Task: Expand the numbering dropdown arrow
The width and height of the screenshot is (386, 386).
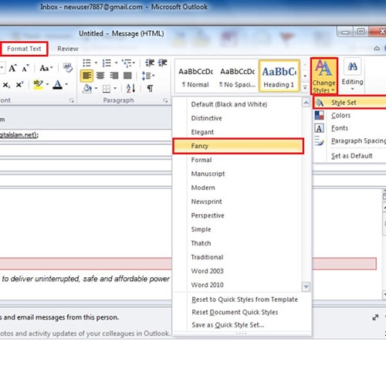Action: [116, 63]
